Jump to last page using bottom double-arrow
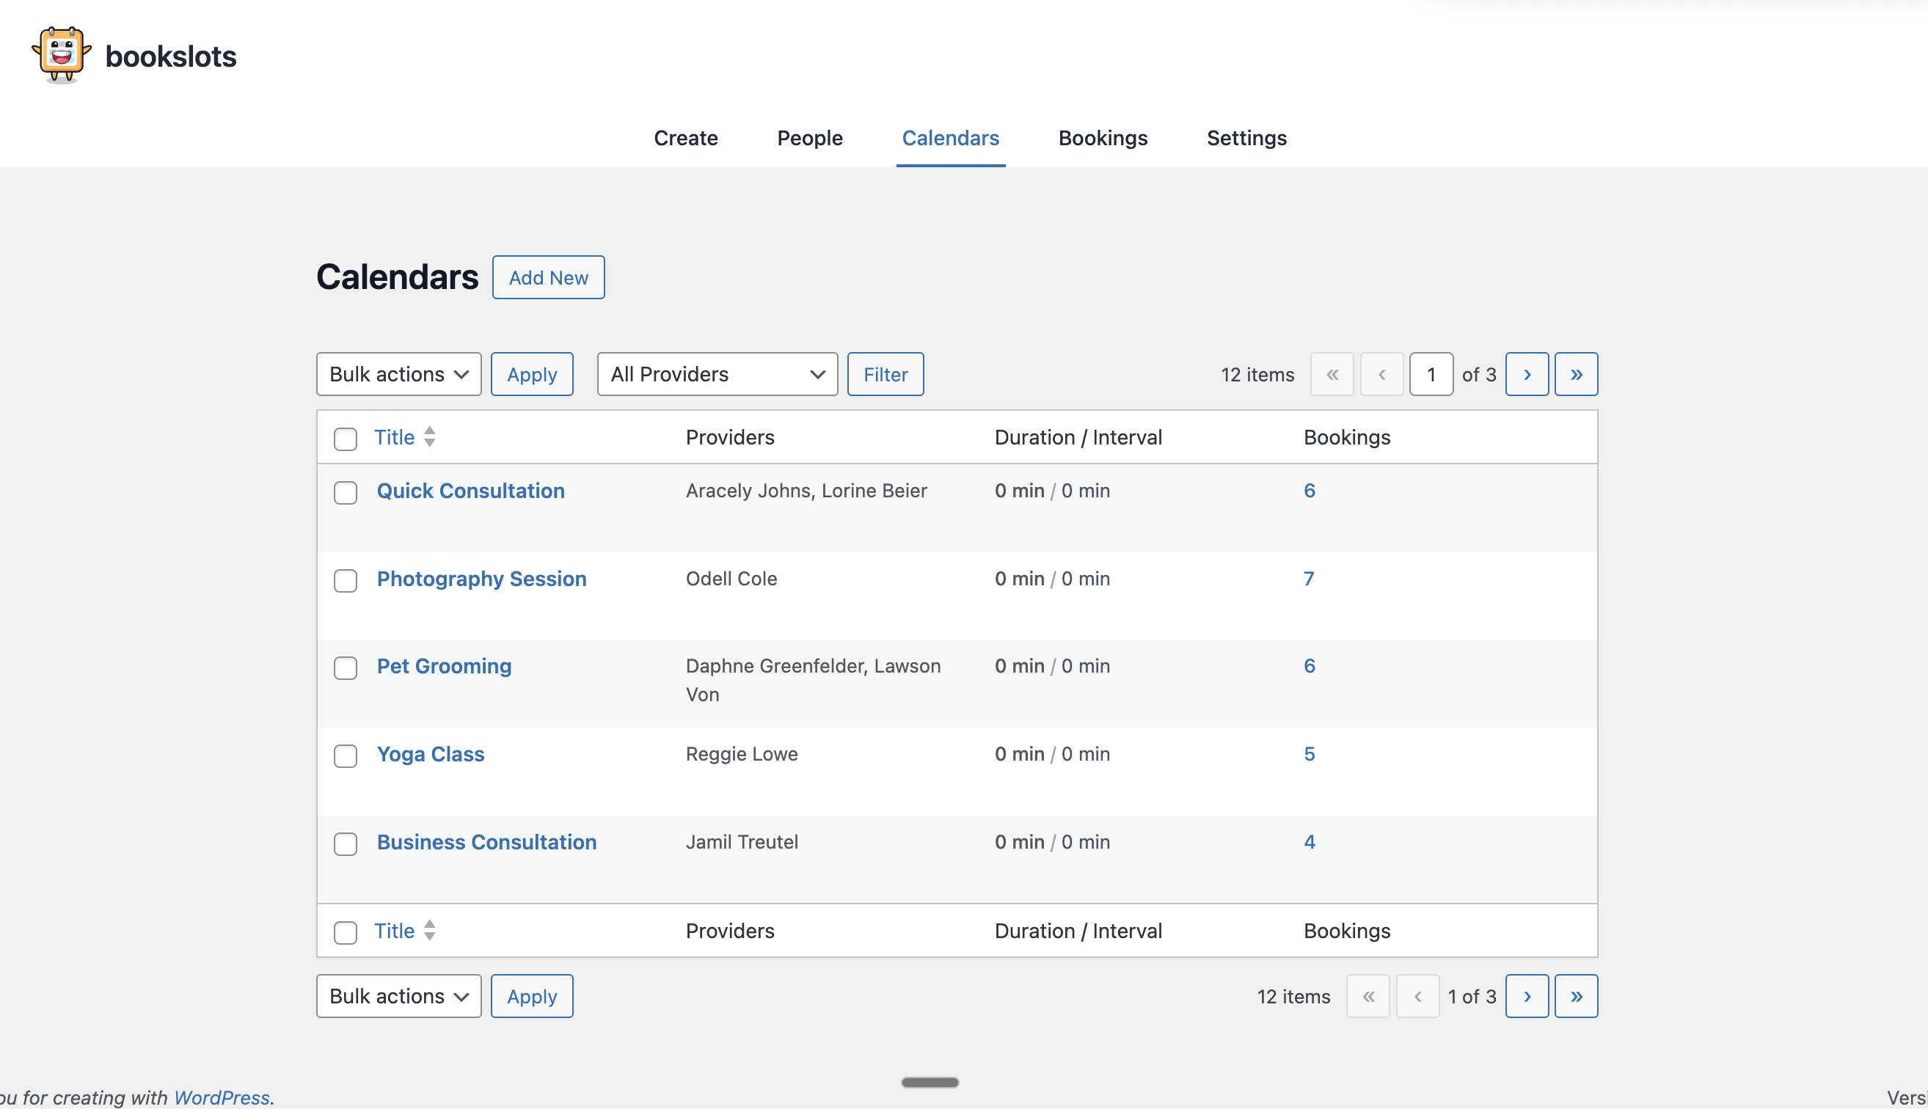 pyautogui.click(x=1575, y=995)
